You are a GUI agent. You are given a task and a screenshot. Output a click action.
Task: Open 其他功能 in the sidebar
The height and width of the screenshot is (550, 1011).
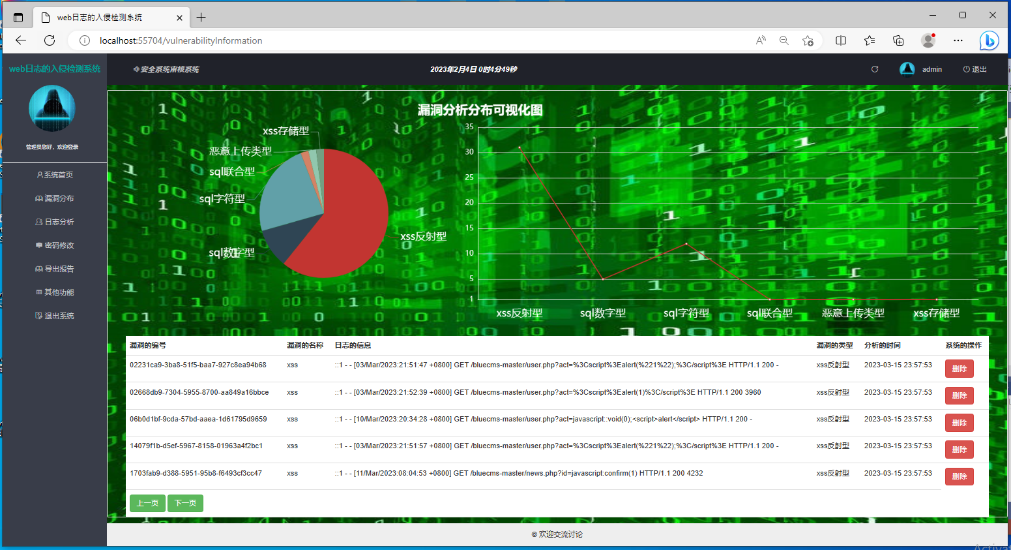pyautogui.click(x=55, y=292)
